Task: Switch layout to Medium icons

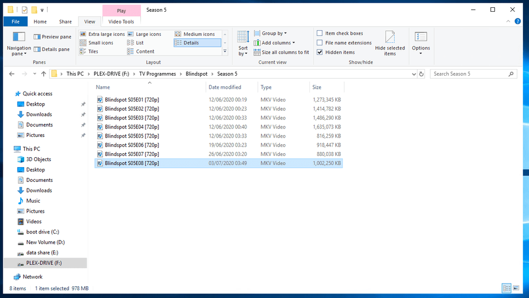Action: coord(195,34)
